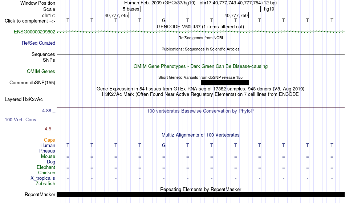
Task: Open the ENSG00000299802 gene label
Action: [x=34, y=32]
